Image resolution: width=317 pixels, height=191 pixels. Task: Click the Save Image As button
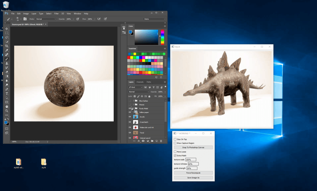(x=193, y=178)
